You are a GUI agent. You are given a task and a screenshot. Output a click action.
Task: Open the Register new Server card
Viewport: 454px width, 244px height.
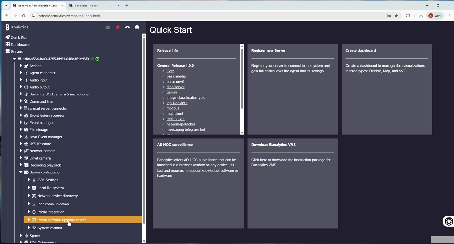(293, 89)
